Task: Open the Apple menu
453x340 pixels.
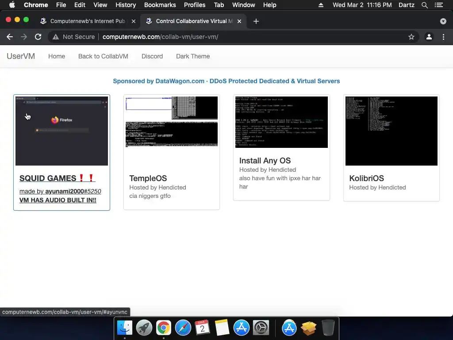Action: 12,5
